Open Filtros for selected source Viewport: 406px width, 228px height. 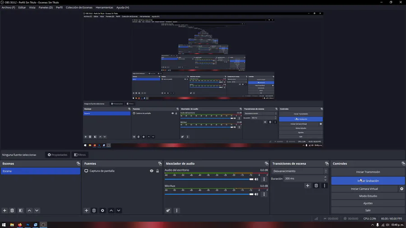[x=80, y=155]
